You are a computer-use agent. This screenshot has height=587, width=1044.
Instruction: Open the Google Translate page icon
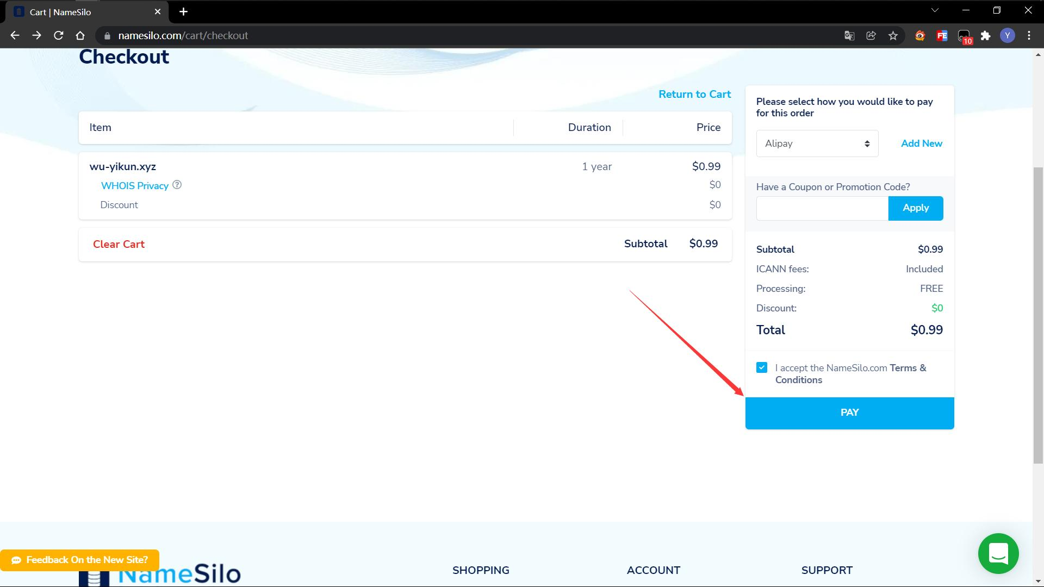(849, 36)
